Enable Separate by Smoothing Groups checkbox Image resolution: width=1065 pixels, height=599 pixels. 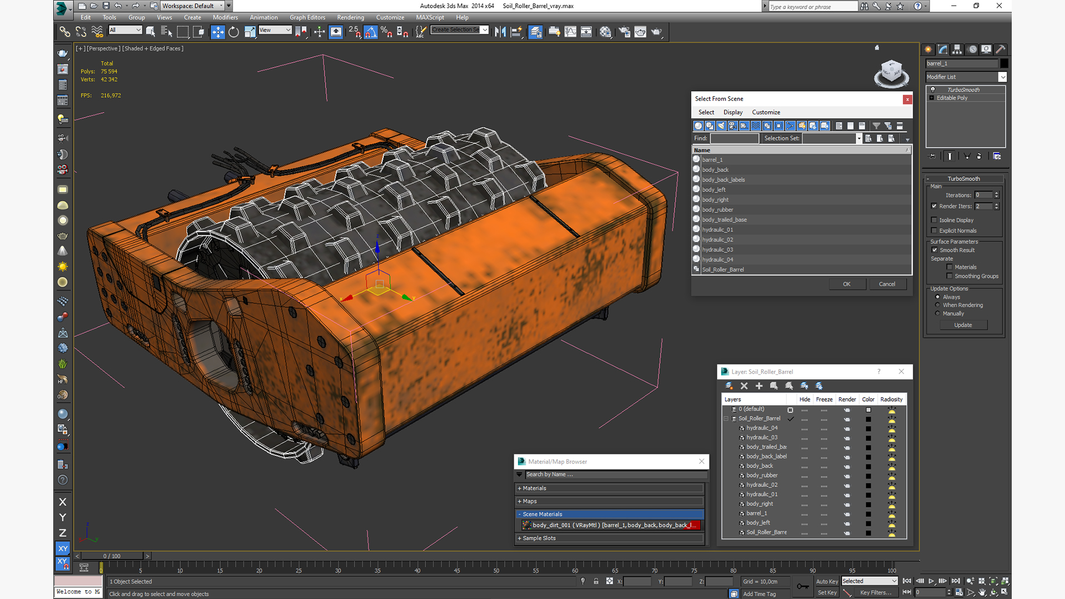click(950, 276)
